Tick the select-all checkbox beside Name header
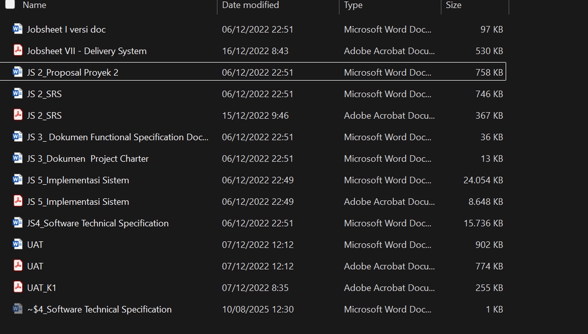Screen dimensions: 588x334 10,4
